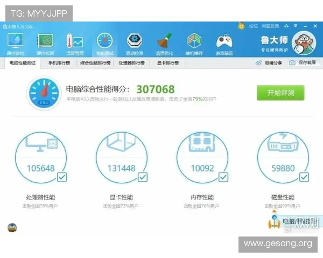Click the 击败全国78%用户 text
This screenshot has height=258, width=323.
point(40,206)
